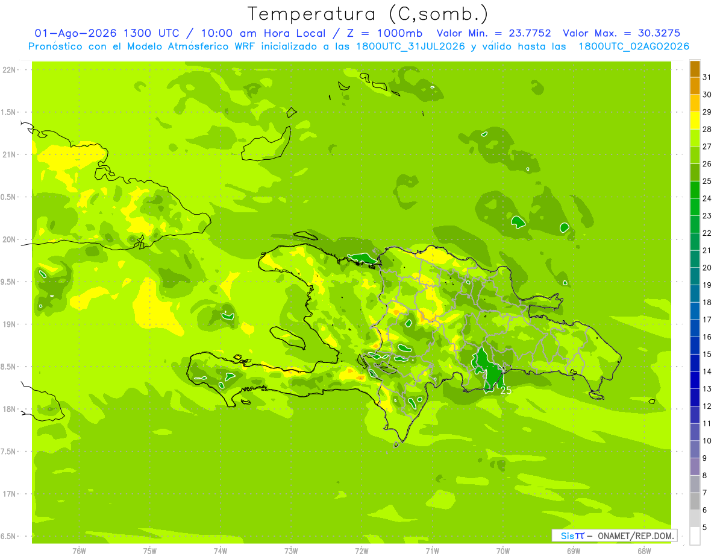Click the latitude axis label "6.5N"
Viewport: 723px width, 559px height.
(x=9, y=537)
